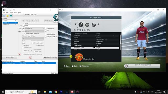Open process list in Cheat Engine
The width and height of the screenshot is (168, 94).
[x=4, y=16]
